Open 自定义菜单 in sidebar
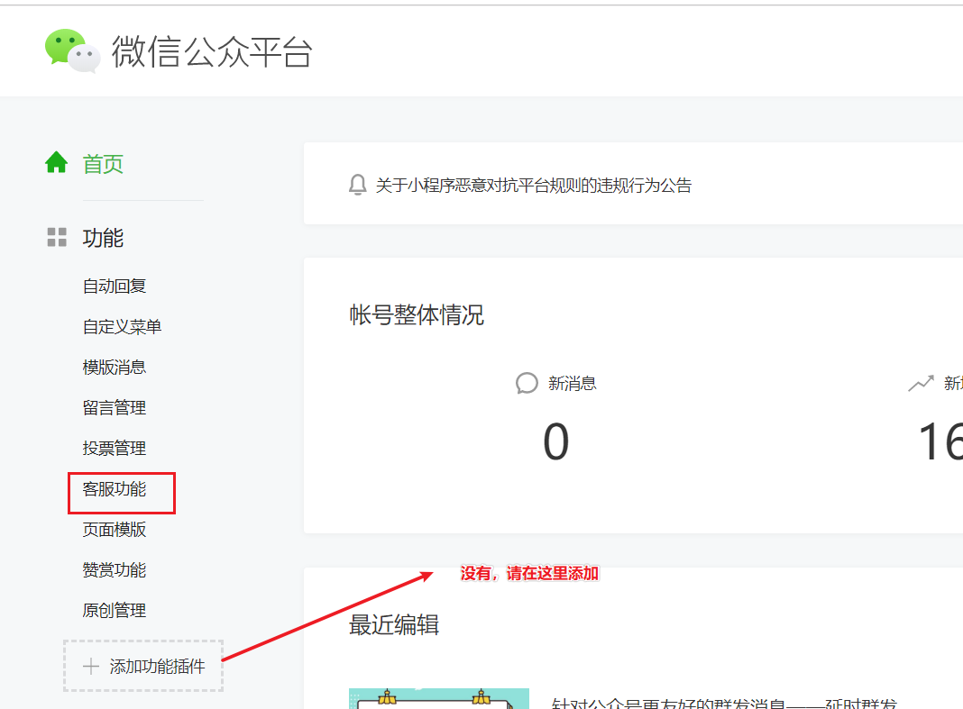This screenshot has height=709, width=963. click(123, 326)
